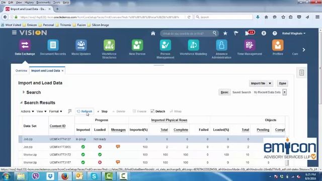
Task: Open Document Records icon
Action: coord(53,45)
